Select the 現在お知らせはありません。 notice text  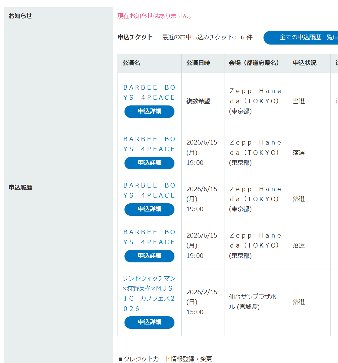[155, 16]
